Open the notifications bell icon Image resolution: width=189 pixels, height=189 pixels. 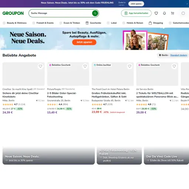coord(164,13)
